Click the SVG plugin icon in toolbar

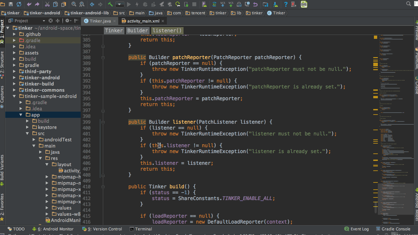pyautogui.click(x=304, y=4)
